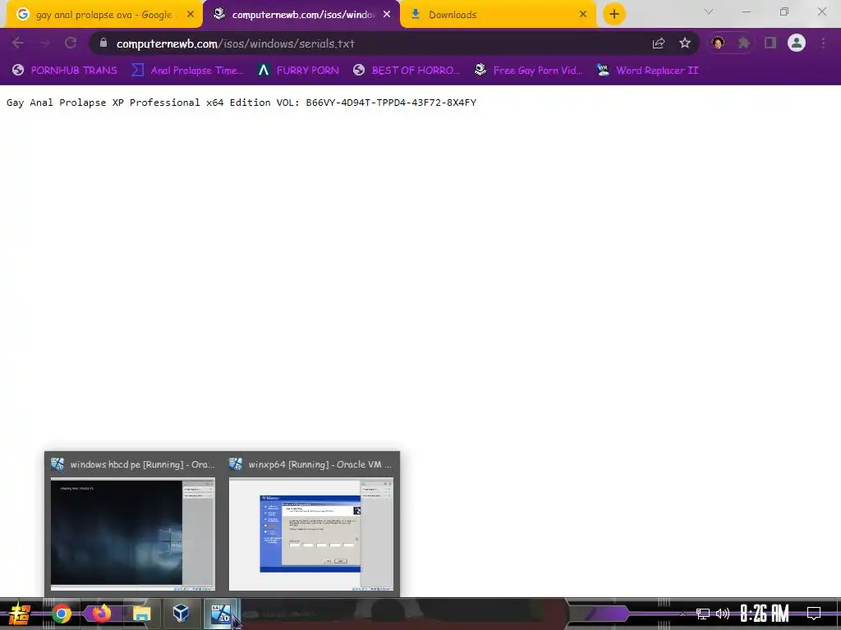Launch Firefox from the taskbar
841x630 pixels.
101,614
